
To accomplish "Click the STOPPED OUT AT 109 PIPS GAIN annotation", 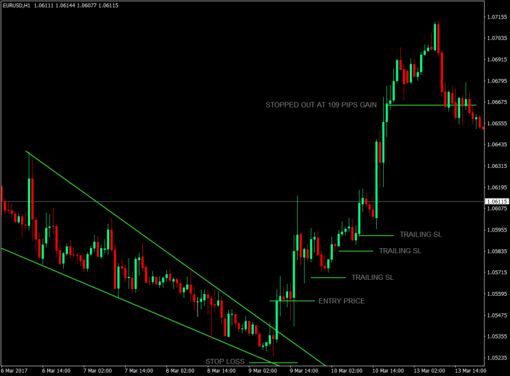I will tap(321, 106).
